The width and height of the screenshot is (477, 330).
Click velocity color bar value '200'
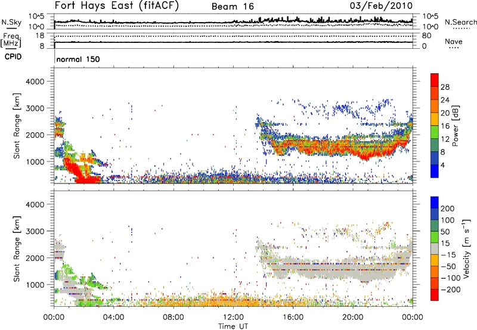[x=448, y=208]
